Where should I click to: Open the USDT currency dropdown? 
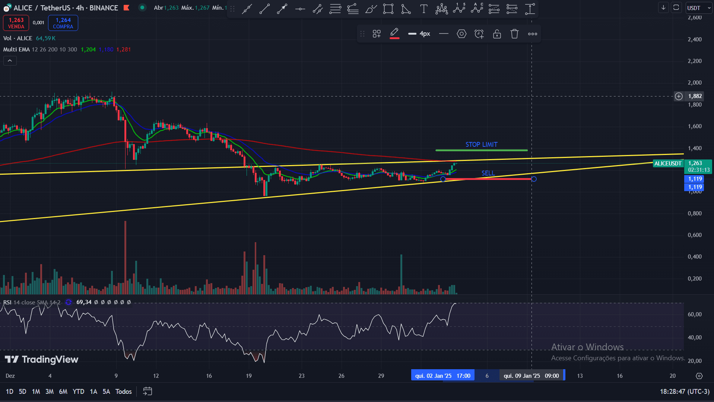pos(699,8)
